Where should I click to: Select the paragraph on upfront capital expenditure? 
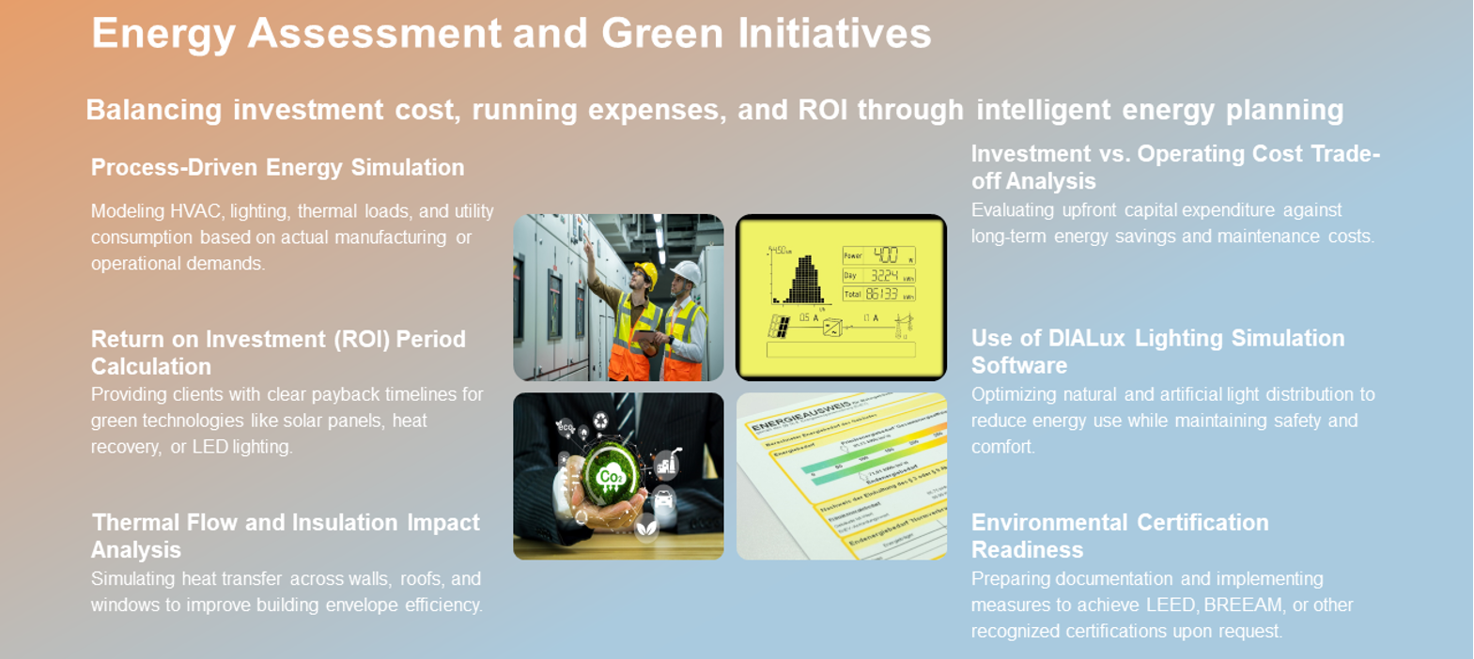tap(1172, 223)
